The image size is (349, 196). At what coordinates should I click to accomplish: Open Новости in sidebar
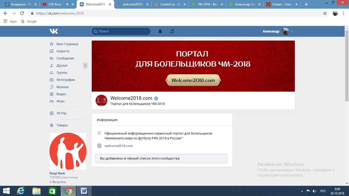click(x=63, y=51)
